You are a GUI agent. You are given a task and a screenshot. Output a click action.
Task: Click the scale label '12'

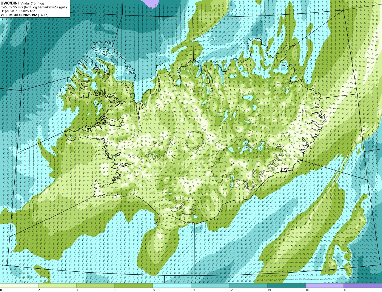point(231,290)
